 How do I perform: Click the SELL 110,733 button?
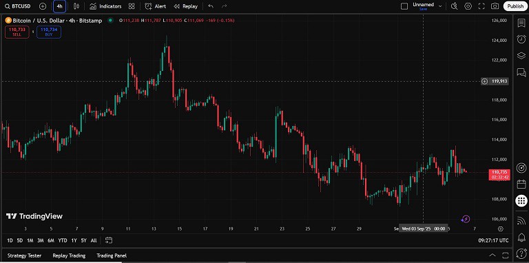17,32
